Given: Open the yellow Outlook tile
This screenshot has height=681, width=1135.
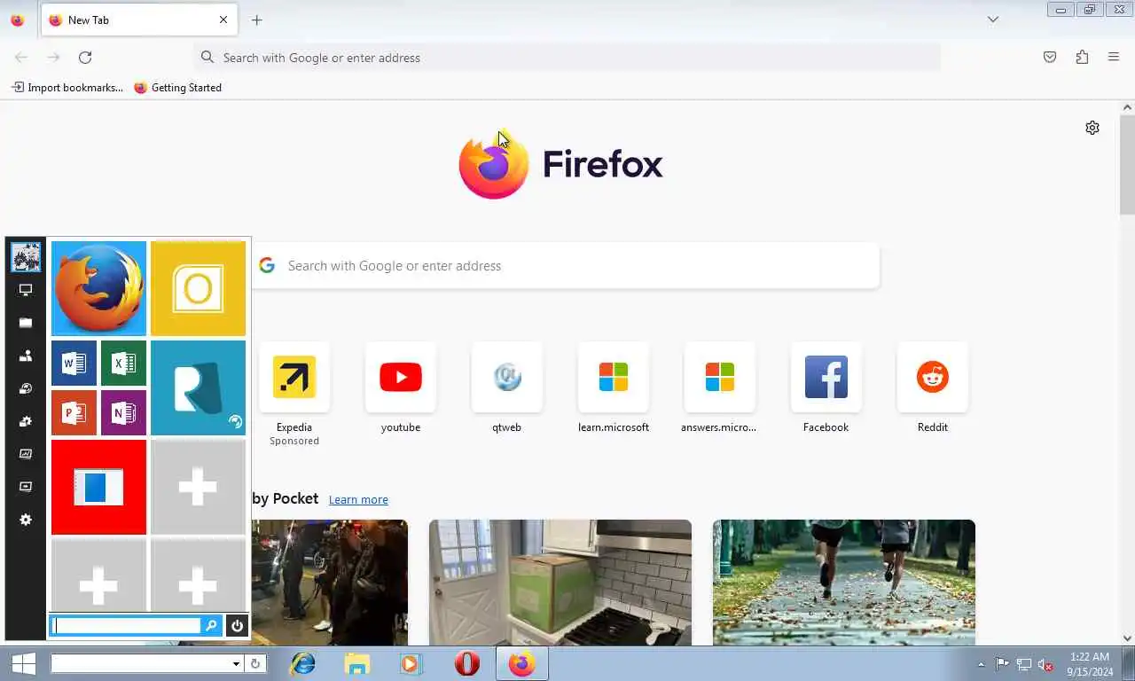Looking at the screenshot, I should pyautogui.click(x=198, y=288).
